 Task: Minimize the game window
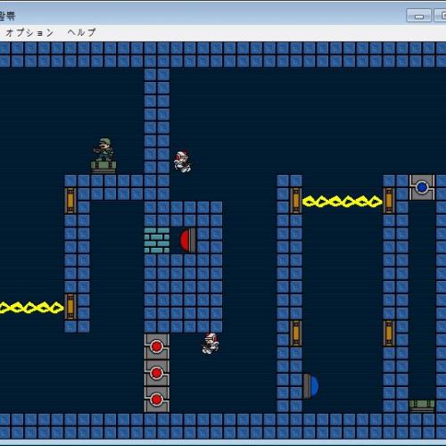coord(418,15)
